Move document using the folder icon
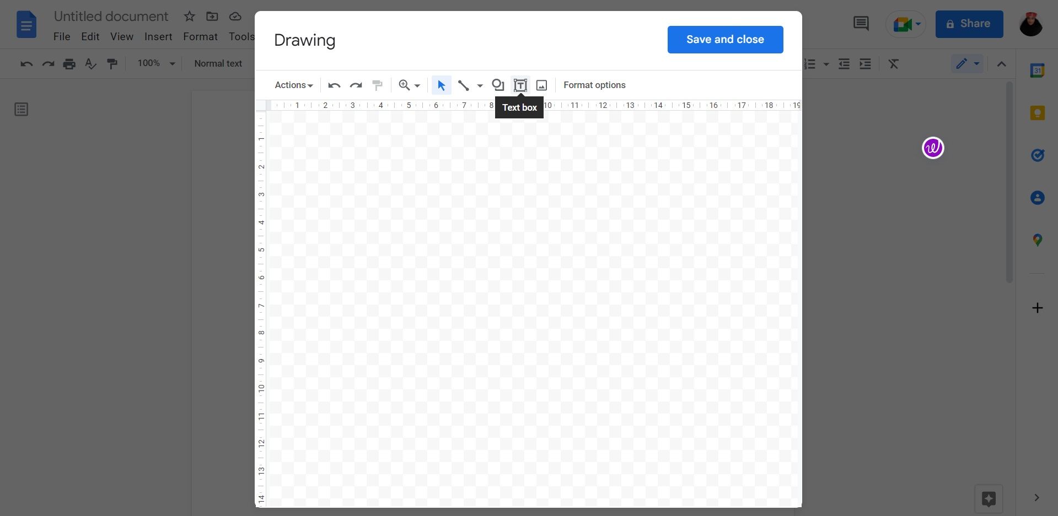 click(212, 17)
